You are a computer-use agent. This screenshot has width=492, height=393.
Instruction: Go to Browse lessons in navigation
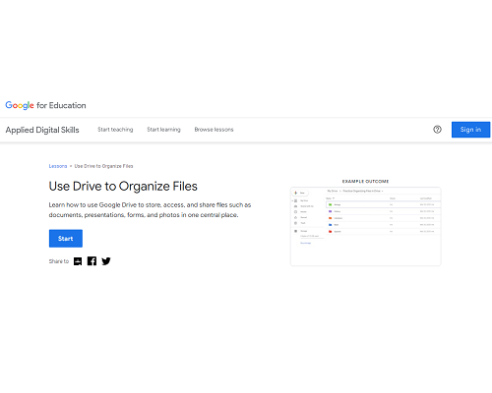[x=214, y=130]
